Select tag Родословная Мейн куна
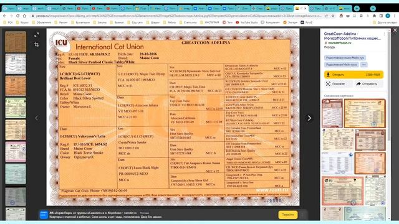The width and height of the screenshot is (399, 224). point(341,65)
